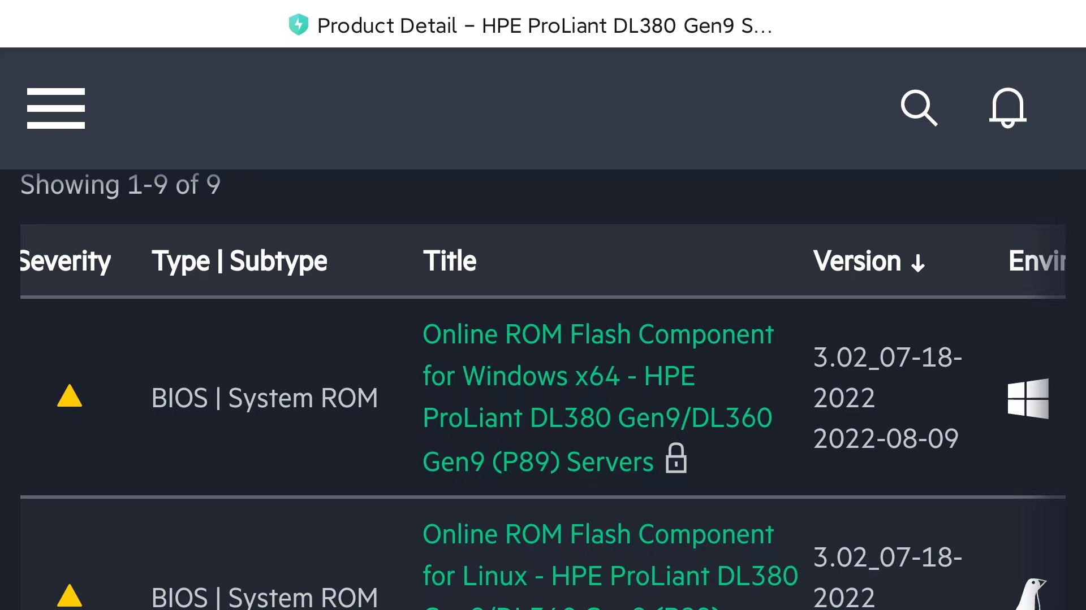
Task: Toggle sort order via Version arrow
Action: point(918,263)
